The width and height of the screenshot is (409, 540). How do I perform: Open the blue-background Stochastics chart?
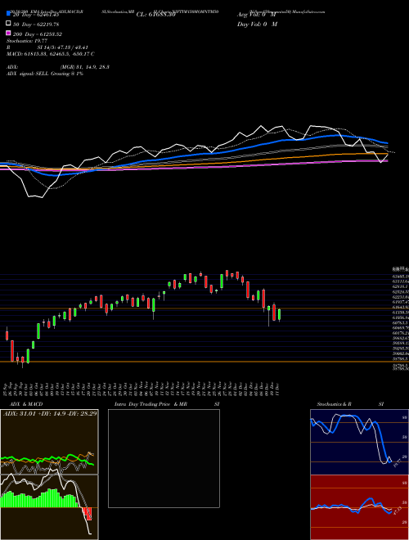(359, 442)
